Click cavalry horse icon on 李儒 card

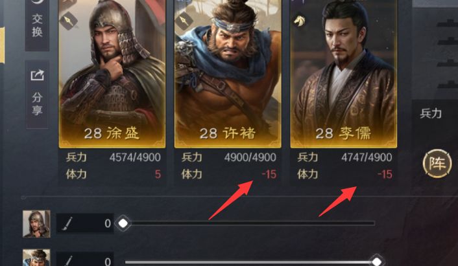(300, 21)
